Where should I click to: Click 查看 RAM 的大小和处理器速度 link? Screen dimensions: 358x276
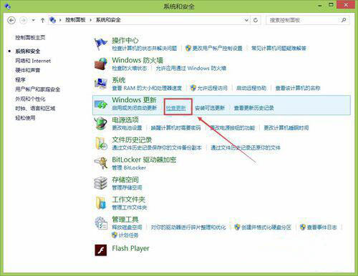point(147,88)
